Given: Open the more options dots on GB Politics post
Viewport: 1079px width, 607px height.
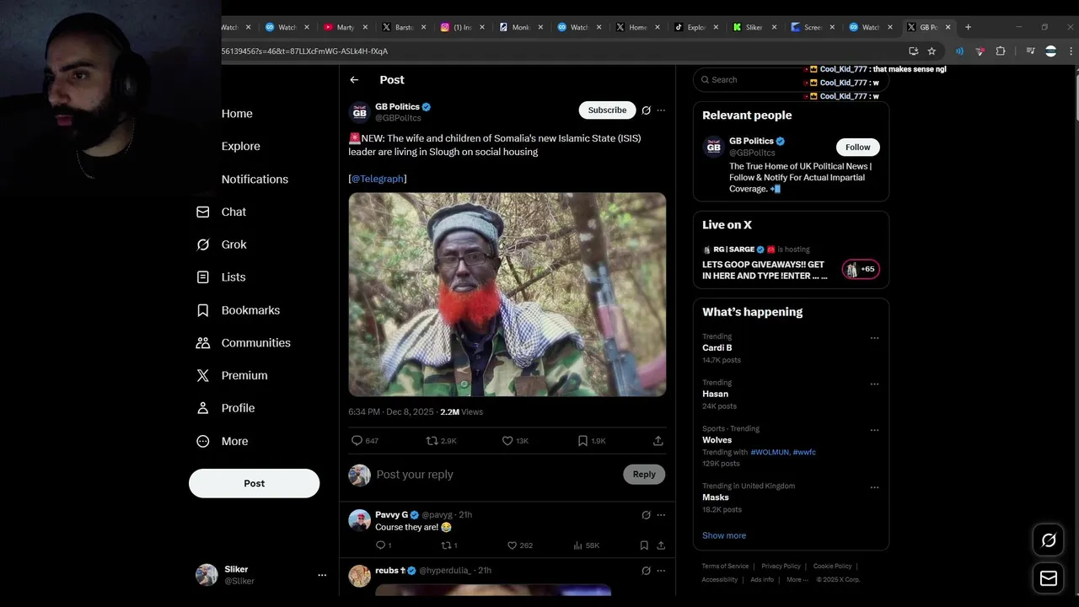Looking at the screenshot, I should click(x=661, y=110).
